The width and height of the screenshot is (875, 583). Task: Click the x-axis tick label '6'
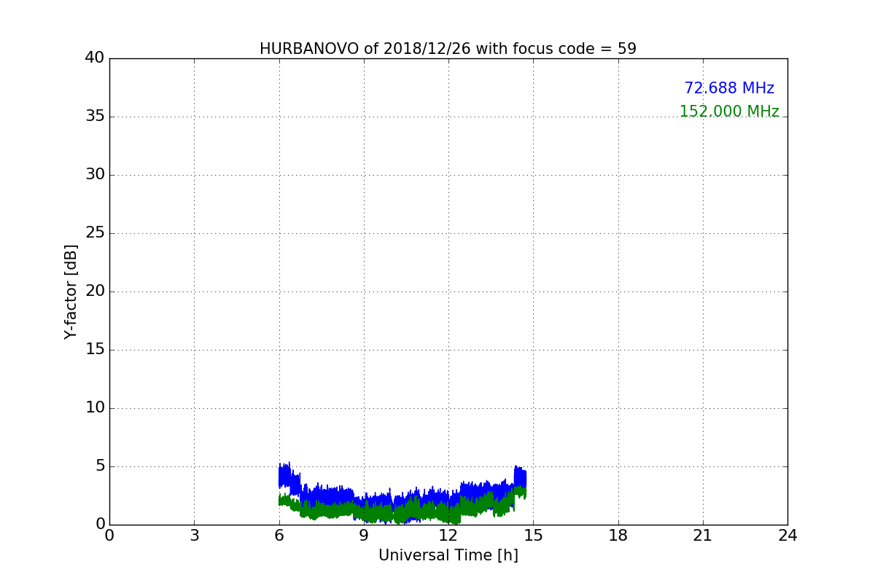[x=279, y=536]
